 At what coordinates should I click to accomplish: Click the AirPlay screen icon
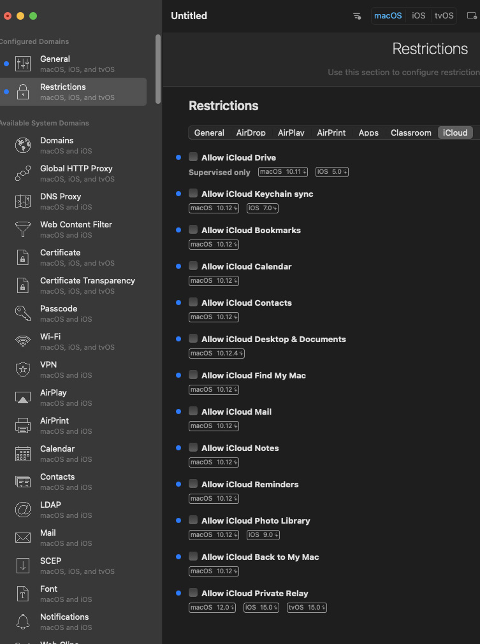click(23, 397)
